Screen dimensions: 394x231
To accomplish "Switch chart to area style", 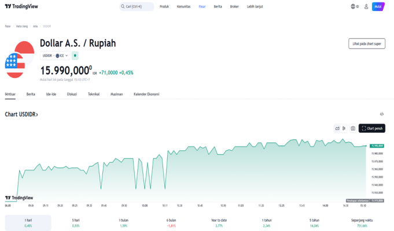I will tap(337, 128).
